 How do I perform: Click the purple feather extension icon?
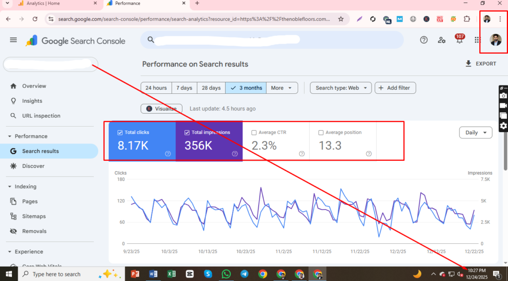point(359,19)
